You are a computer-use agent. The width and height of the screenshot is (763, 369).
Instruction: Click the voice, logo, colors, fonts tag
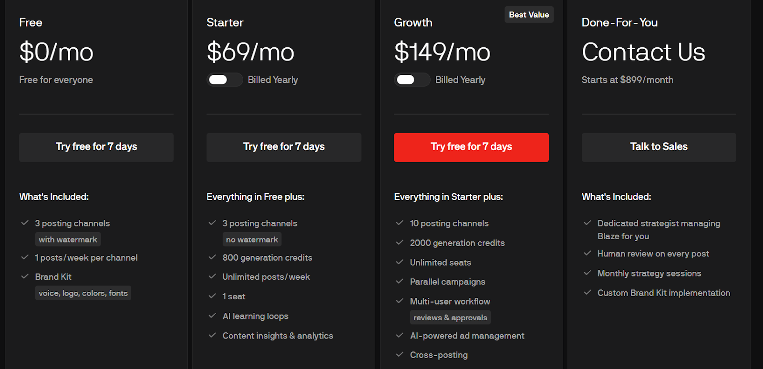[x=83, y=293]
